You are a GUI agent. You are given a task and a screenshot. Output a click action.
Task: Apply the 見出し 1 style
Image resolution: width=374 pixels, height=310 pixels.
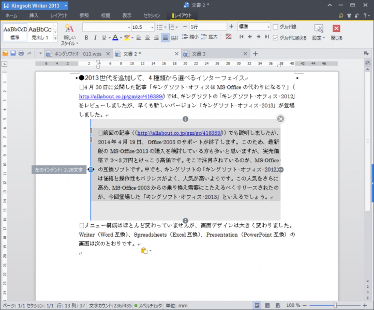point(40,33)
